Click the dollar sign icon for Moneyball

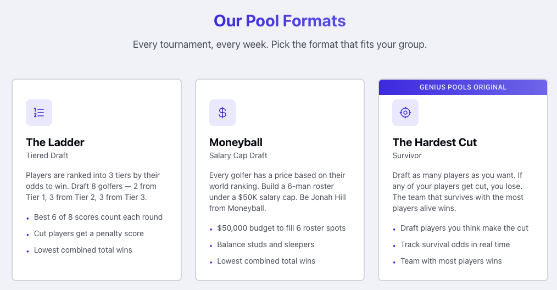pyautogui.click(x=222, y=113)
